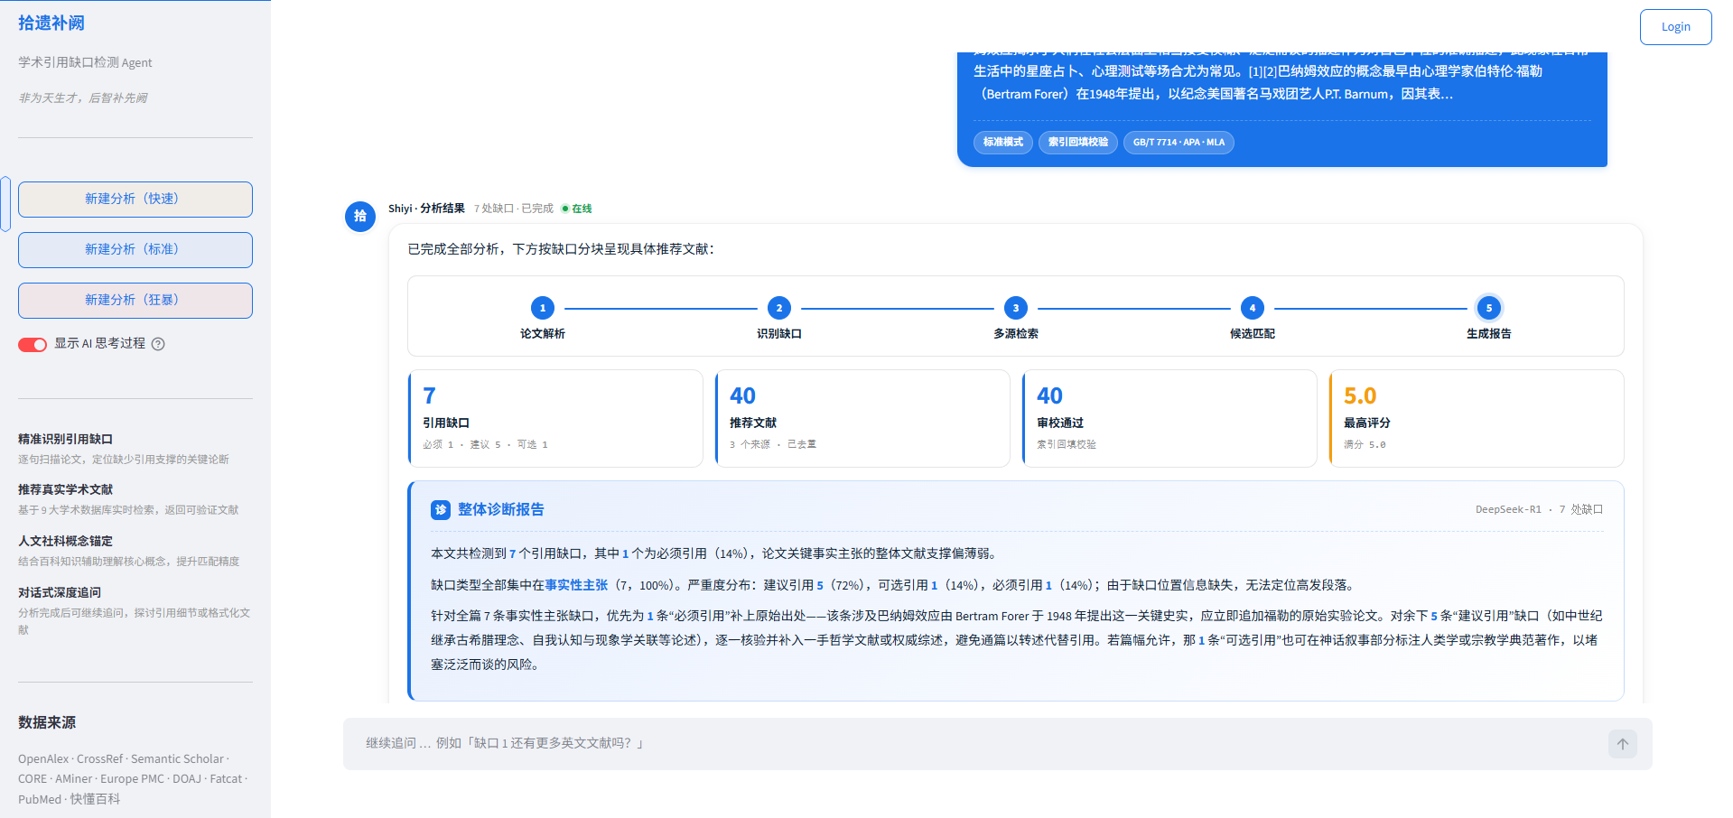Click the send arrow icon
This screenshot has height=818, width=1733.
1622,744
